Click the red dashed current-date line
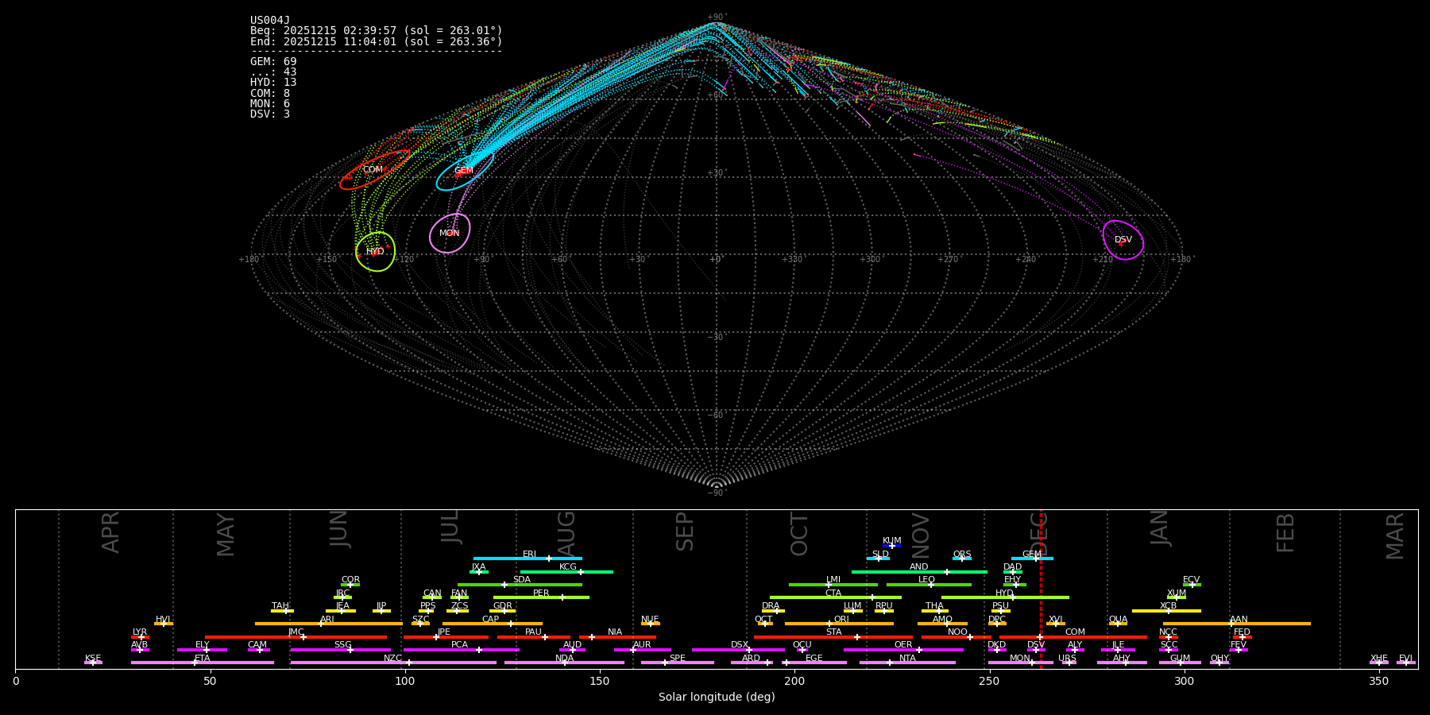The height and width of the screenshot is (715, 1430). pyautogui.click(x=1041, y=604)
